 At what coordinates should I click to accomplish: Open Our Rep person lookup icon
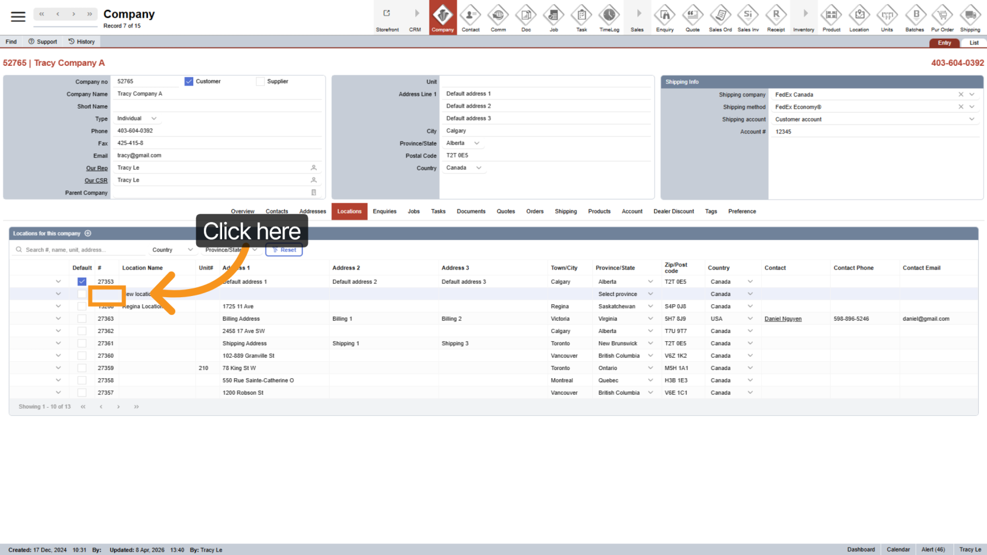point(314,168)
